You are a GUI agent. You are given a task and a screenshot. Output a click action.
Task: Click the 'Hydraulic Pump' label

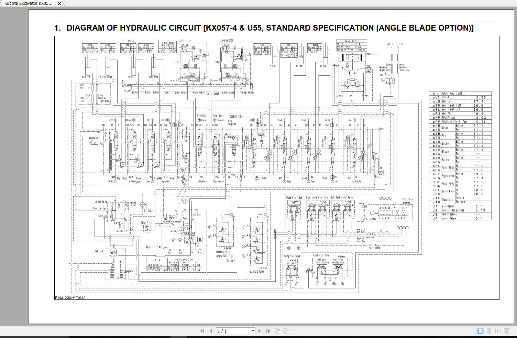(x=153, y=247)
